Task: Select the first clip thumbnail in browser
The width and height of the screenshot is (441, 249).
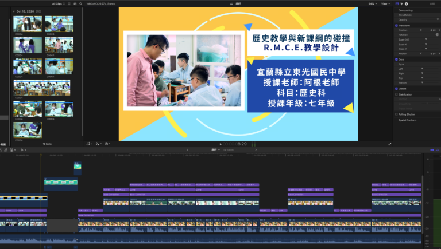Action: point(28,25)
